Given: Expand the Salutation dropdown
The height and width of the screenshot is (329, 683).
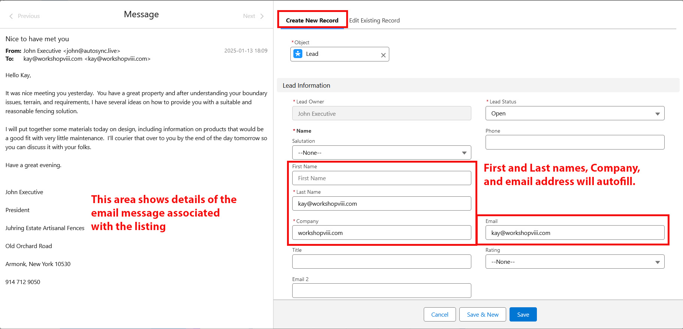Looking at the screenshot, I should pyautogui.click(x=381, y=153).
